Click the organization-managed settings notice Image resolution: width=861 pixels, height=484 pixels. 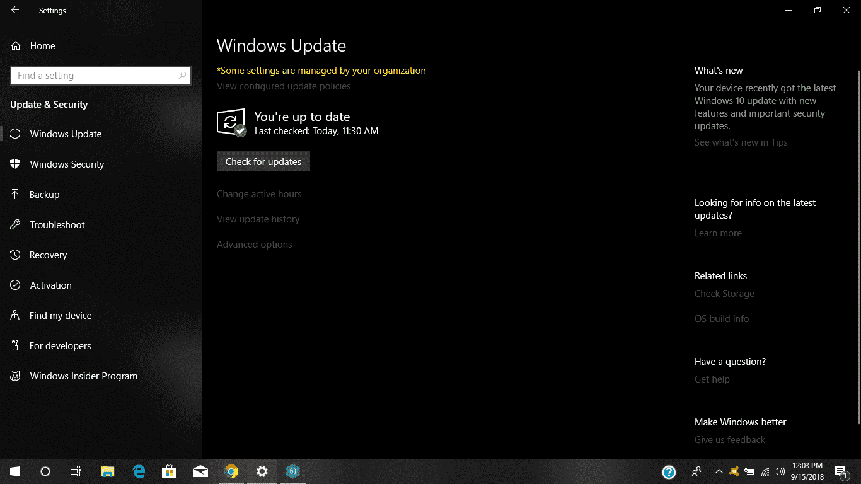(321, 71)
